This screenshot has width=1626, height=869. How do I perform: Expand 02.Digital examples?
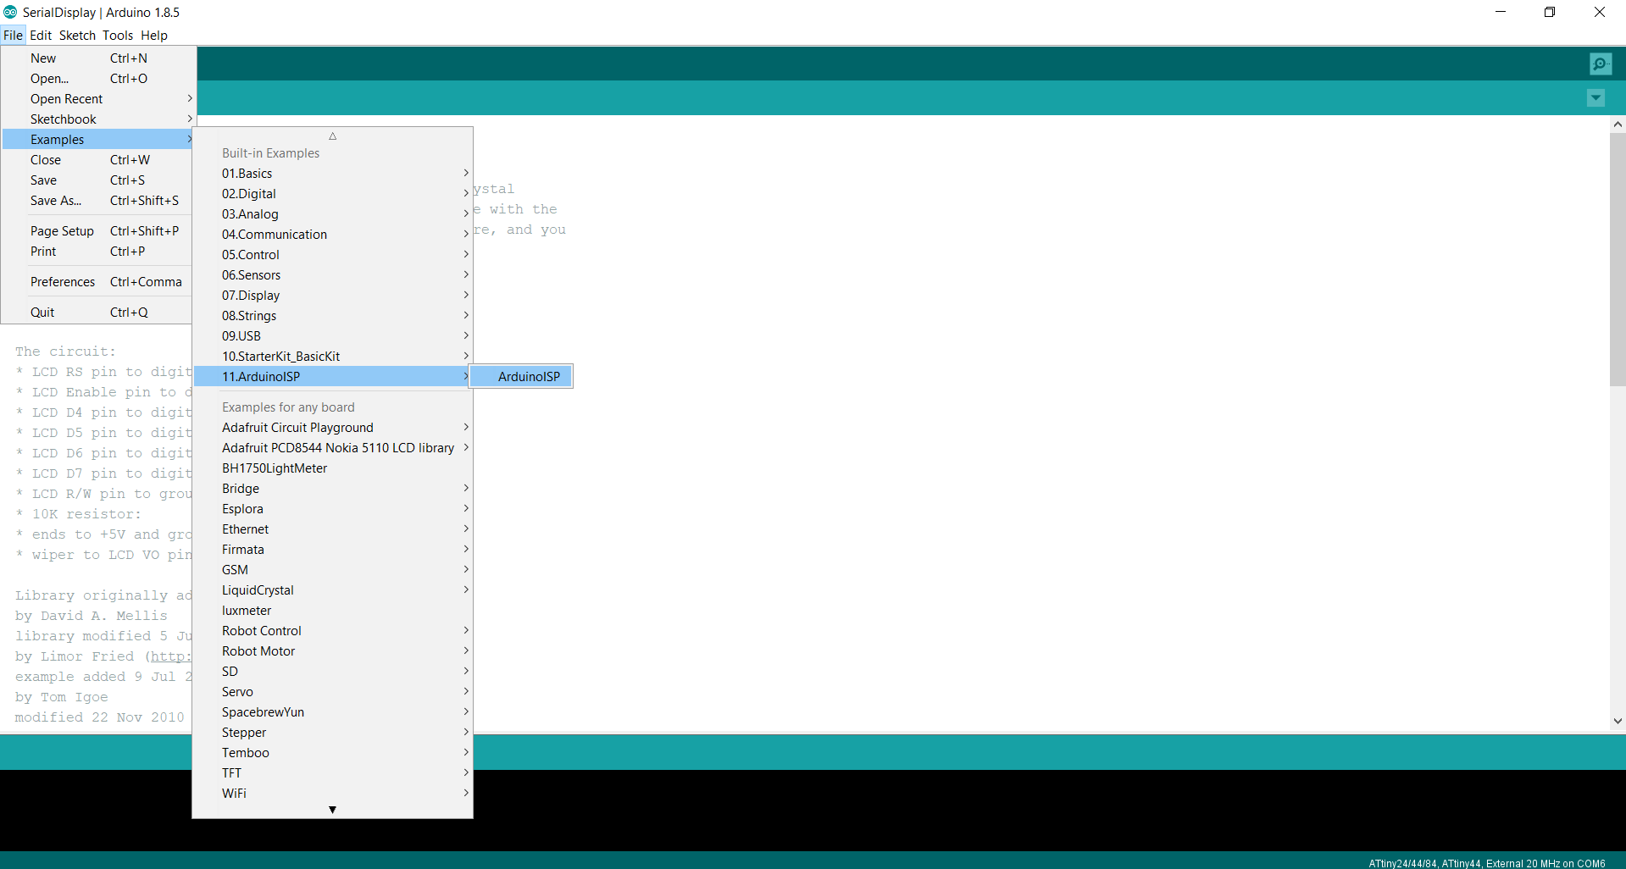click(x=333, y=194)
